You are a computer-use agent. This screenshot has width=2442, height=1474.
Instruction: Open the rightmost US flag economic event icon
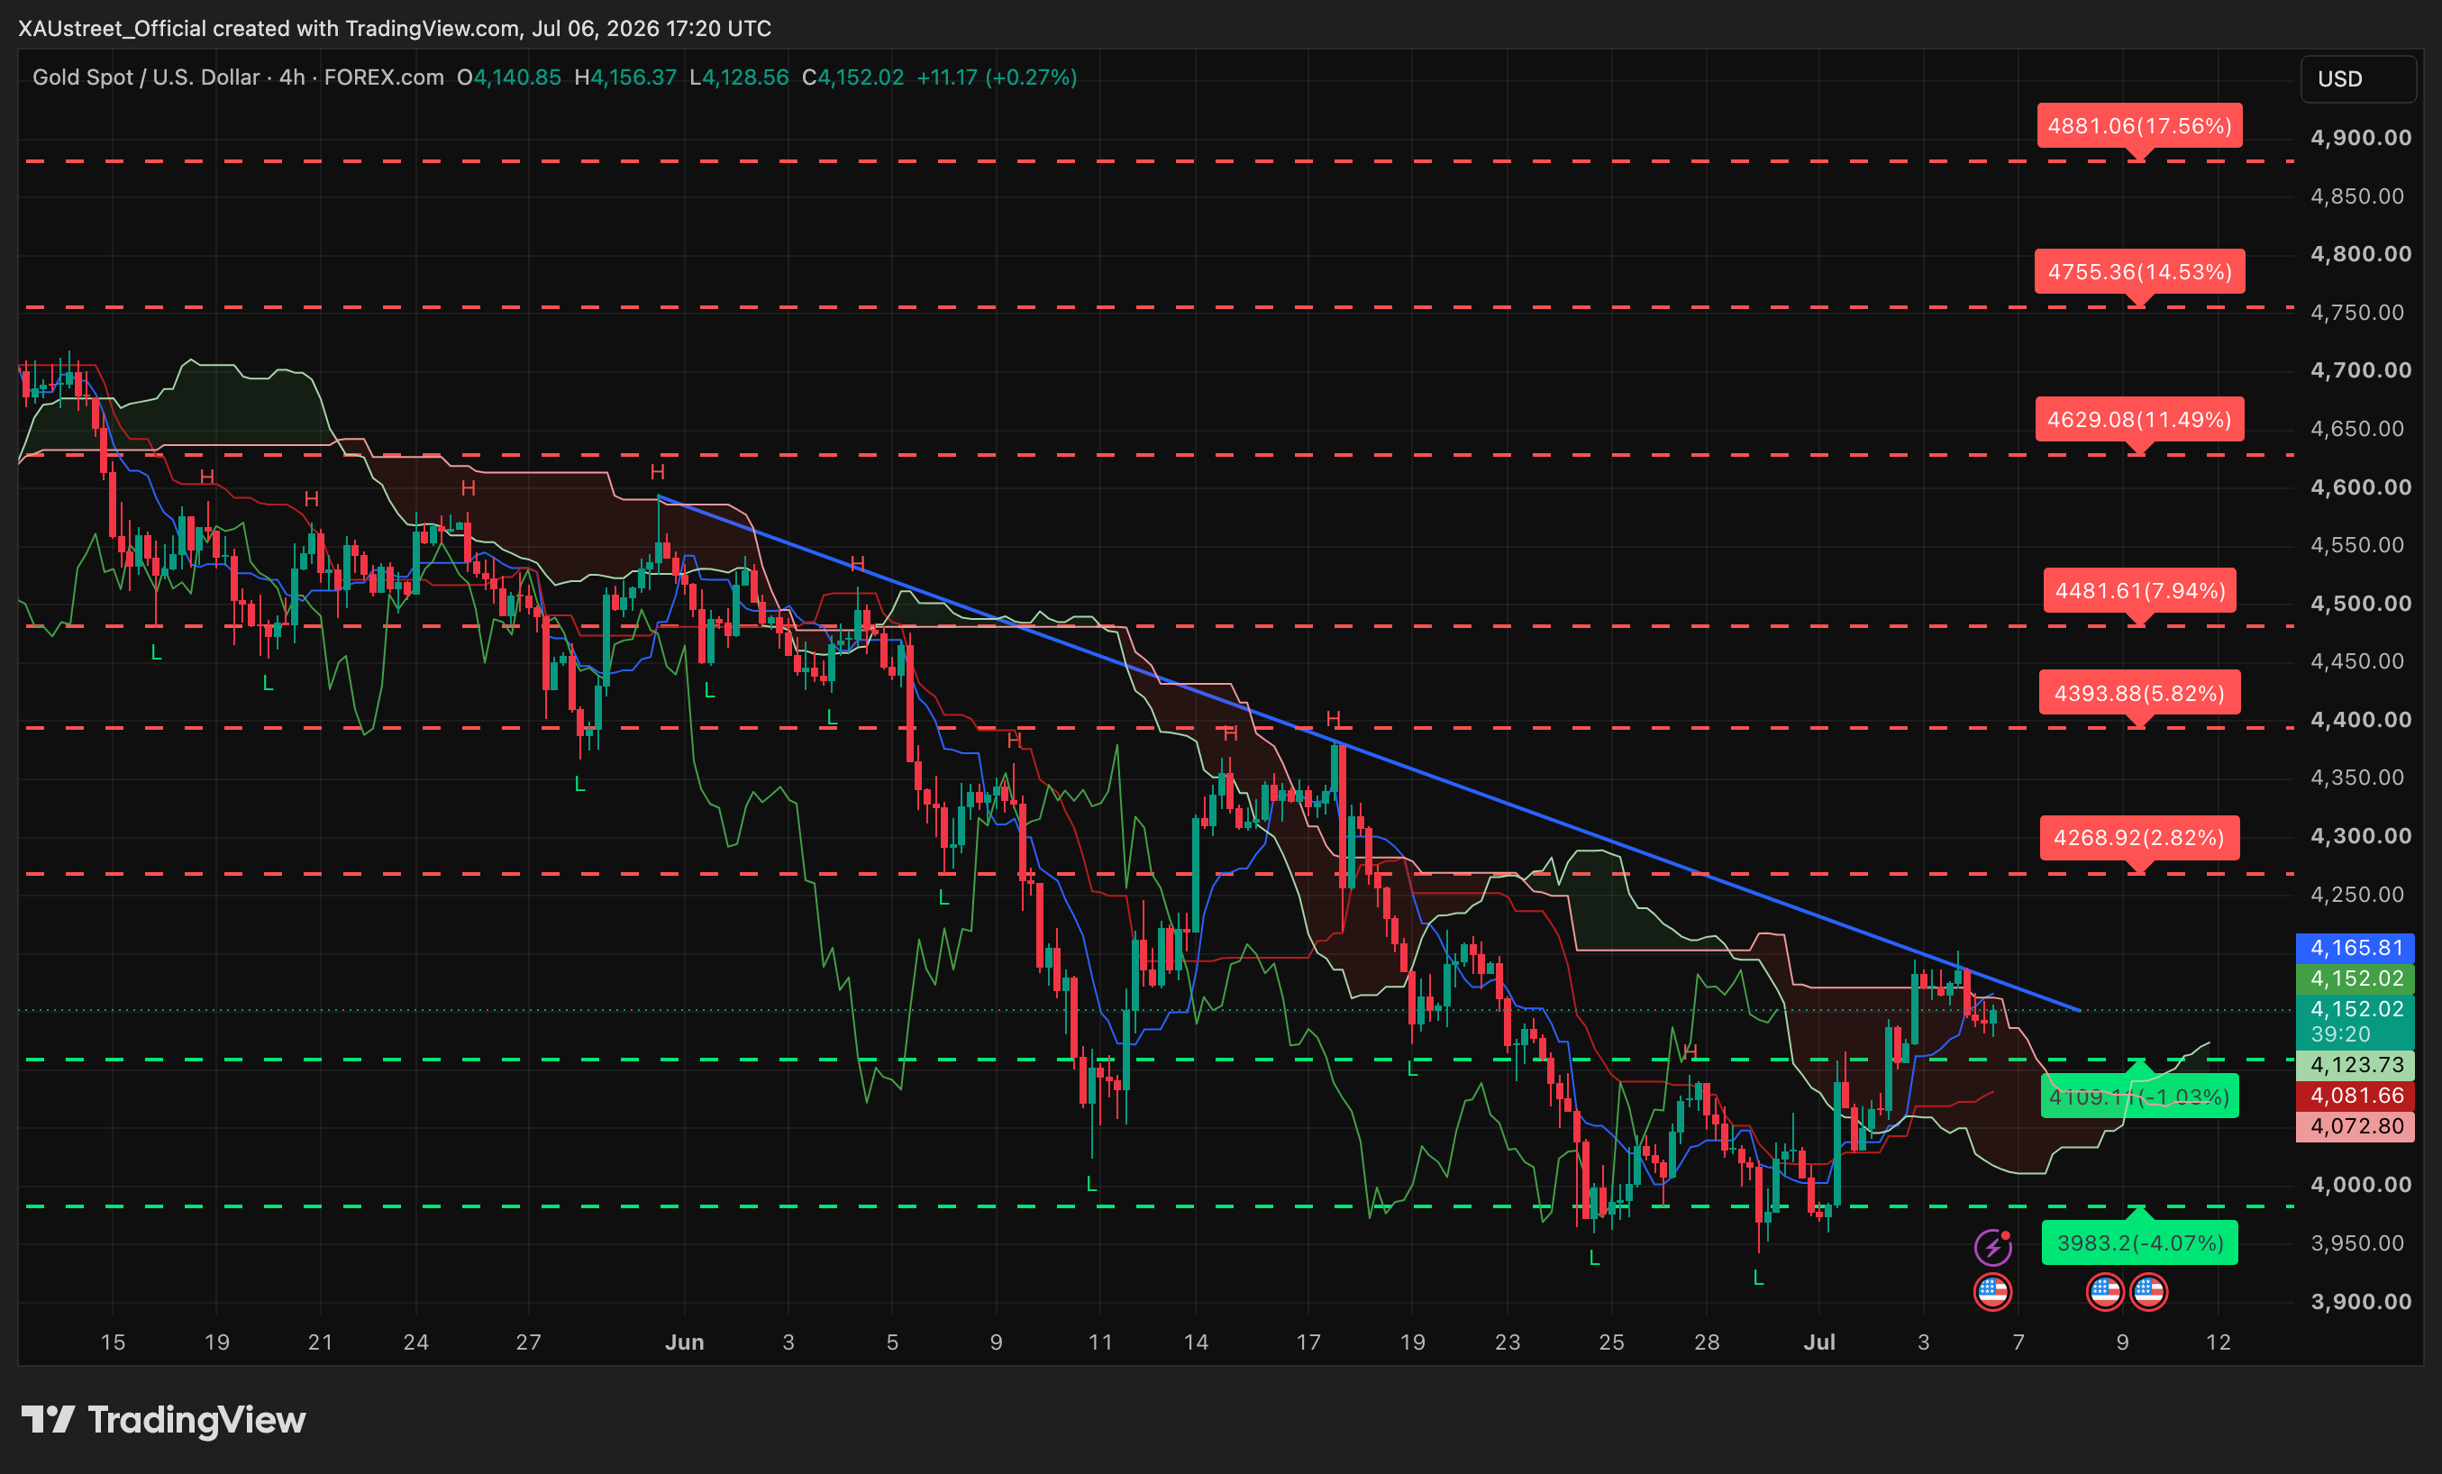coord(2148,1292)
